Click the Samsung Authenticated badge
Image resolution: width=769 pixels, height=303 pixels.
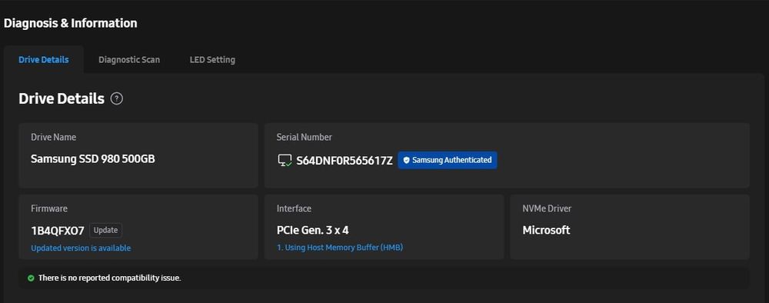pyautogui.click(x=448, y=160)
